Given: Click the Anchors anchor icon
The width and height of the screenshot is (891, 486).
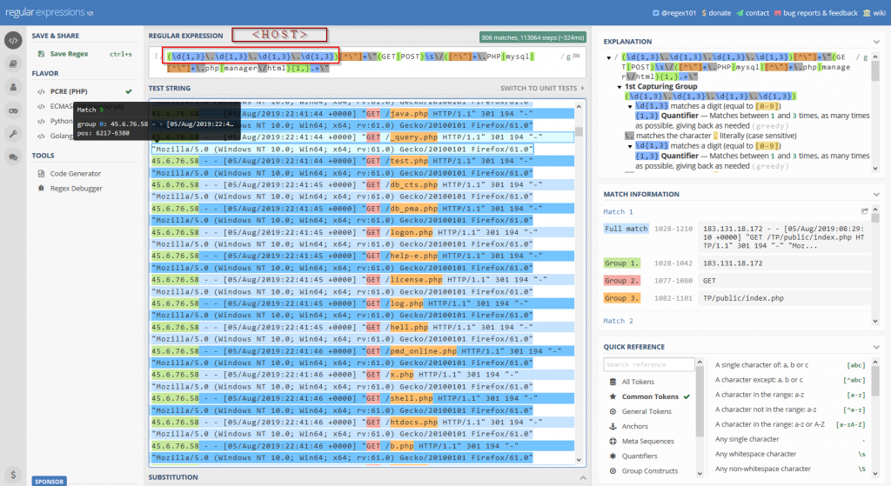Looking at the screenshot, I should coord(613,426).
